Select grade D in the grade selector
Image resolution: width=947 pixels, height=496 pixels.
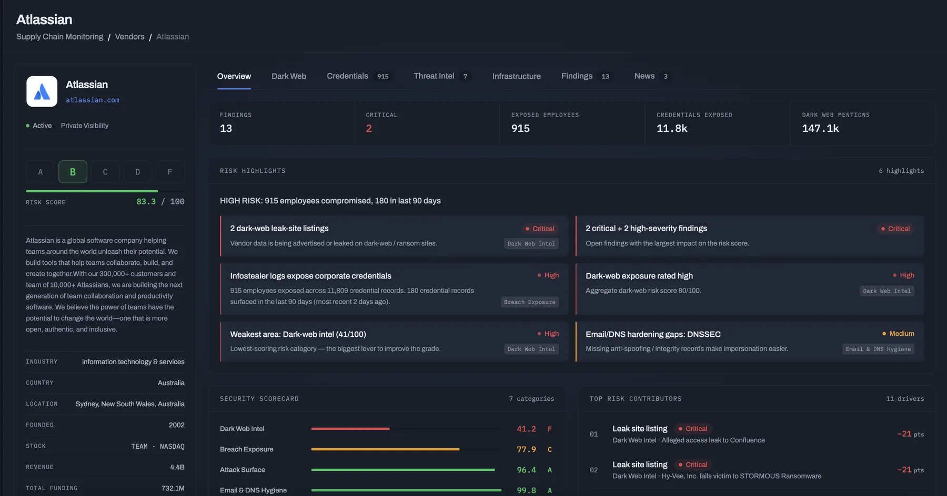point(138,172)
